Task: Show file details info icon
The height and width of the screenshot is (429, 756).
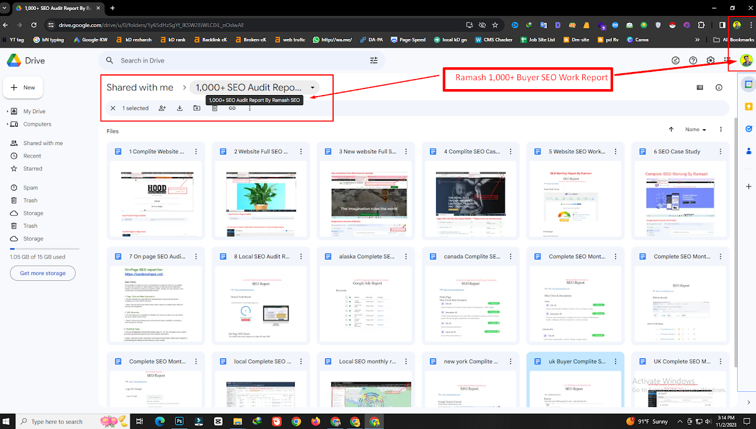Action: (x=719, y=87)
